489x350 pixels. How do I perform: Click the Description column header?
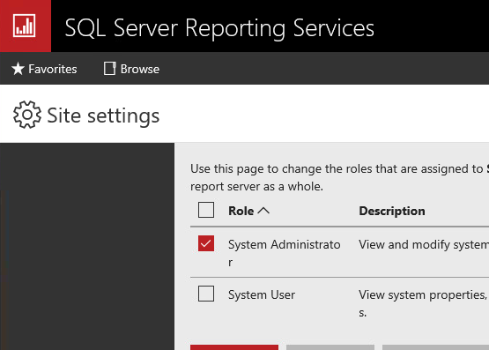point(392,211)
